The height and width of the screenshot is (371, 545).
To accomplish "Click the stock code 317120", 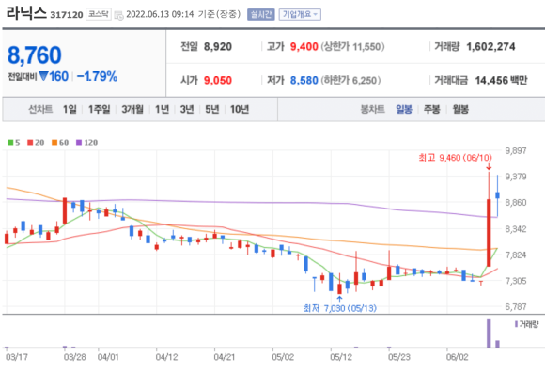I will tap(67, 15).
